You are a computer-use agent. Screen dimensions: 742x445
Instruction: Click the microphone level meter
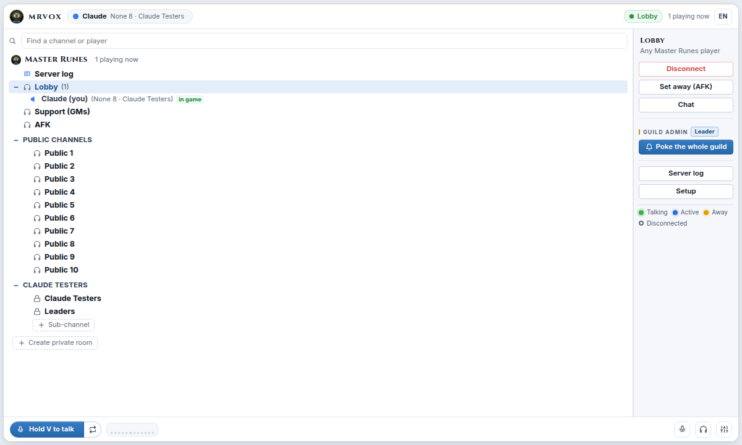coord(132,430)
